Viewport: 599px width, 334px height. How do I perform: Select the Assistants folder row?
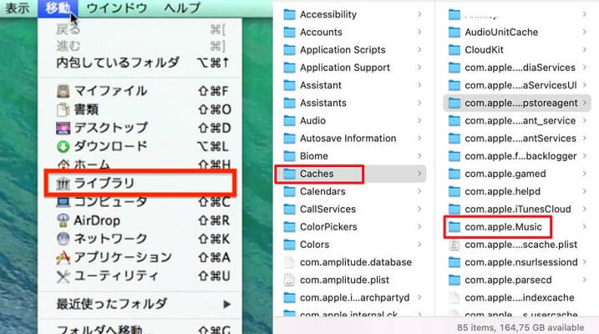pyautogui.click(x=353, y=103)
